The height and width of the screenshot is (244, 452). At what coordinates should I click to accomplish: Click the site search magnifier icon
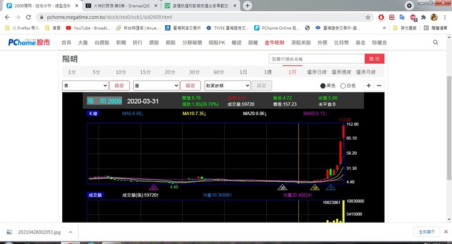tap(436, 42)
